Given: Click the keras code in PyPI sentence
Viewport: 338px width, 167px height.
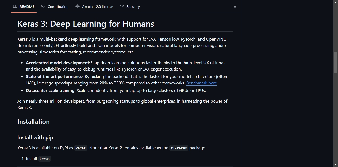Looking at the screenshot, I should [x=81, y=148].
